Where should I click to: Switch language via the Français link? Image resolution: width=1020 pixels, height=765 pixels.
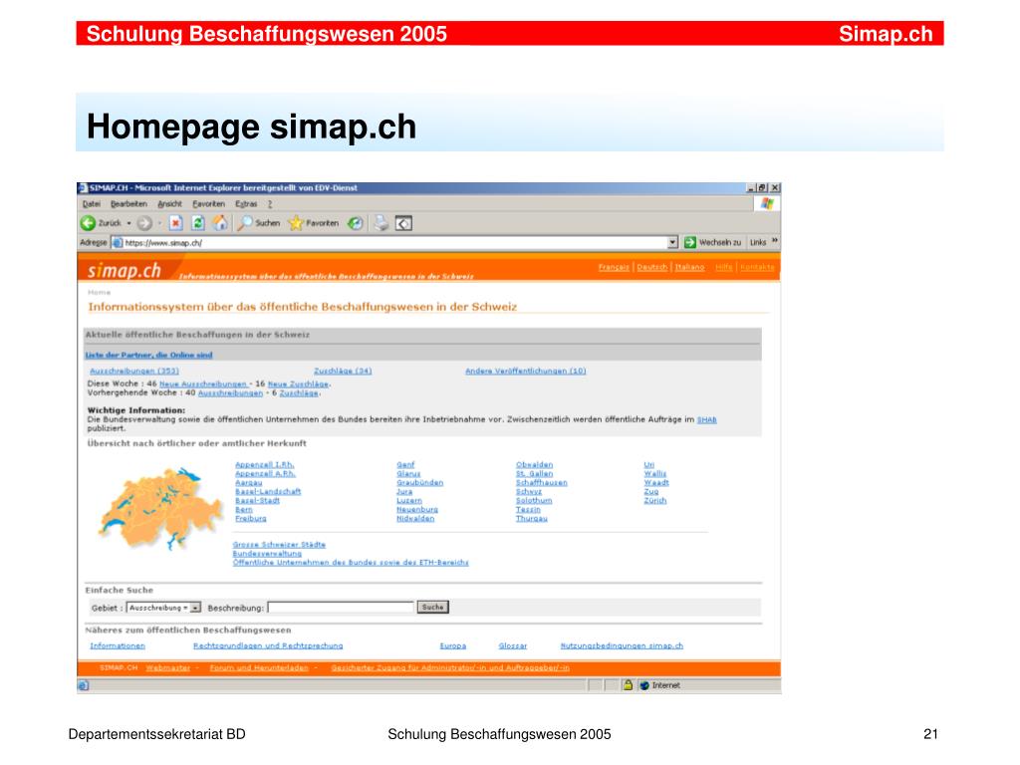pos(613,267)
